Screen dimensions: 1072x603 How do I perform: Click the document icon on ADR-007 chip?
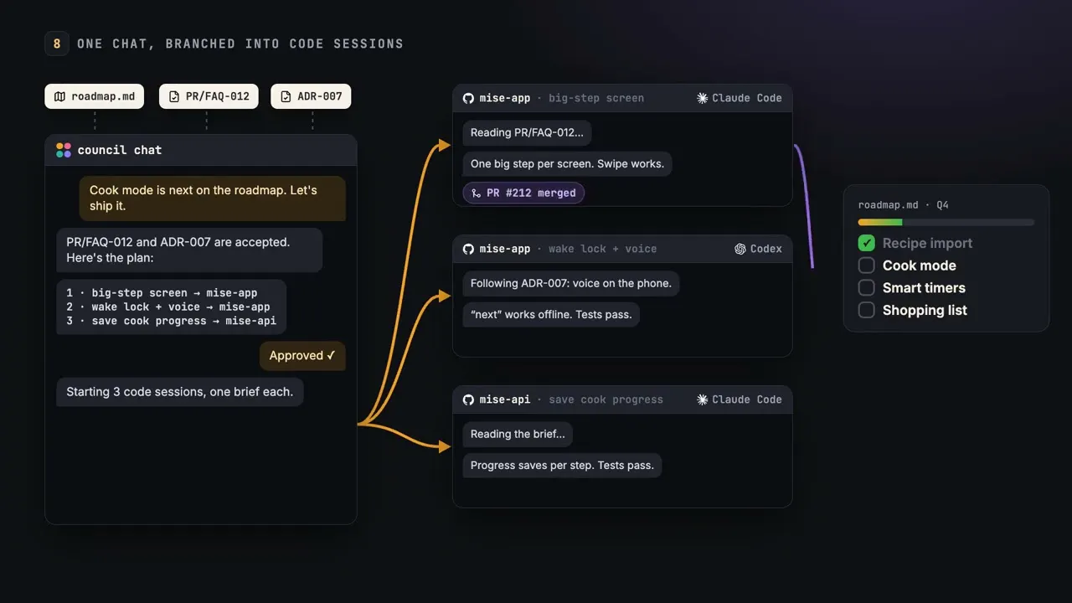[286, 96]
